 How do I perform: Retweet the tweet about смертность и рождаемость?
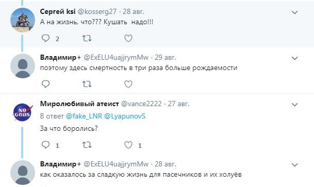click(87, 84)
